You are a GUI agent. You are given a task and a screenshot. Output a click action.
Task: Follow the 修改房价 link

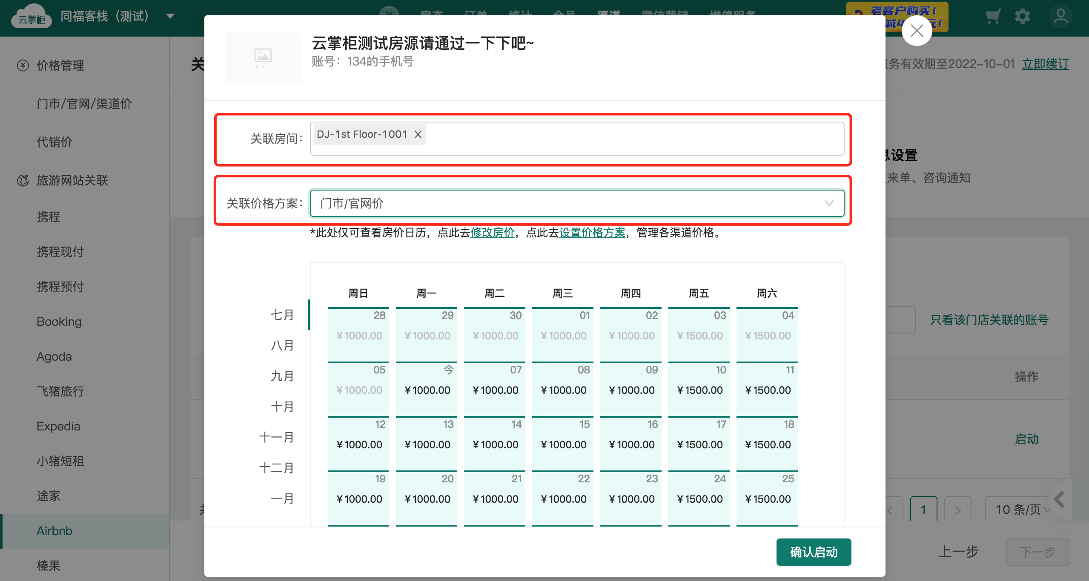coord(492,233)
